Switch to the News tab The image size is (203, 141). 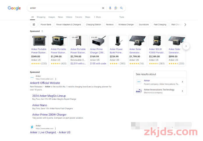[61, 17]
